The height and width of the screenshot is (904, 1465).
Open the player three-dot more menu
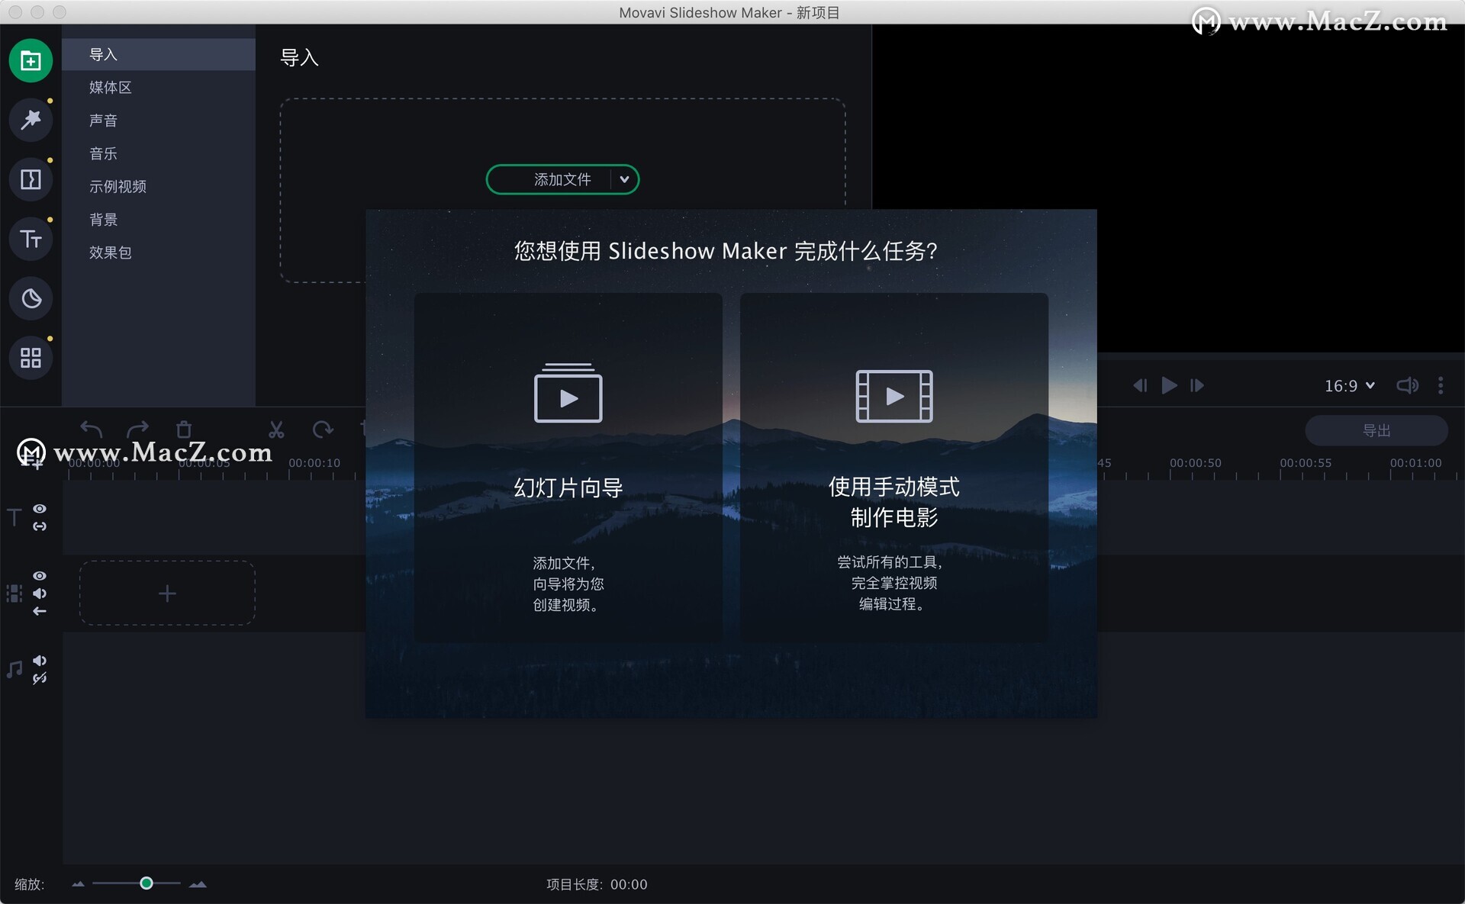point(1441,385)
